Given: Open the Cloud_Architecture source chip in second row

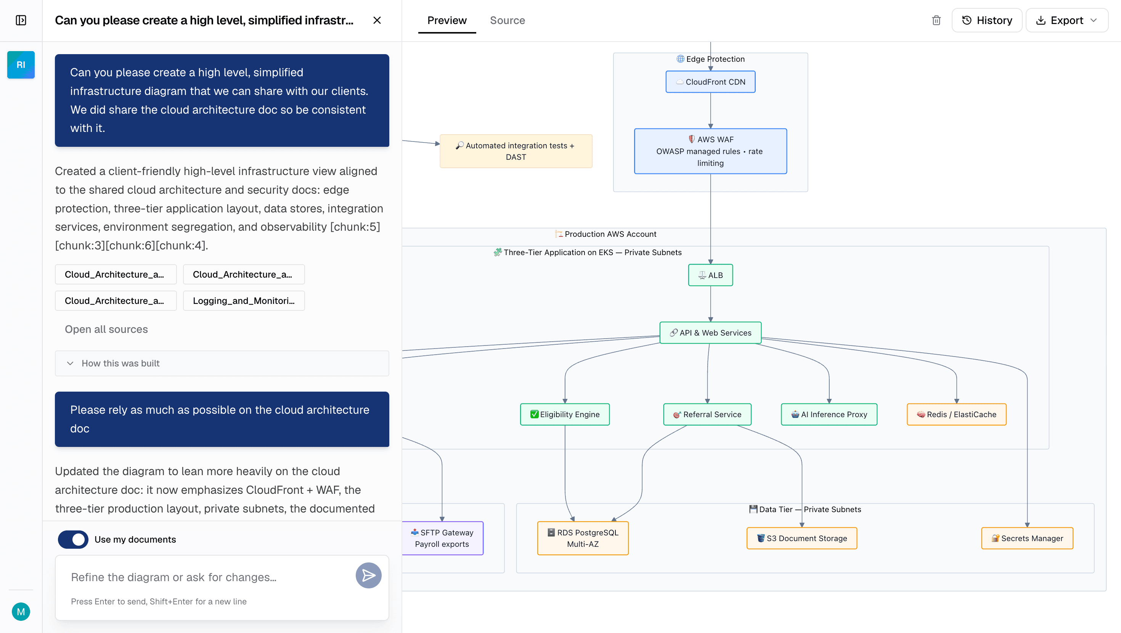Looking at the screenshot, I should click(116, 301).
